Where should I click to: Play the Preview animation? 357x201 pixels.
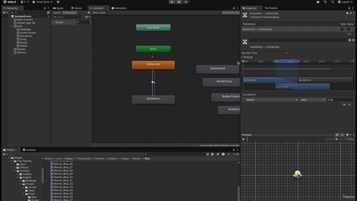[x=243, y=139]
